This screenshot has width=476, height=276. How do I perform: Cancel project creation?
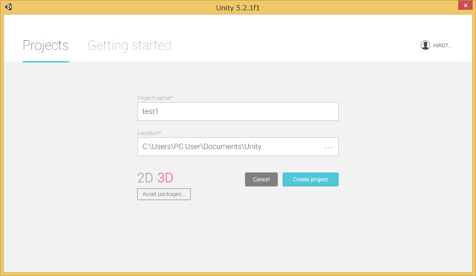pyautogui.click(x=261, y=179)
